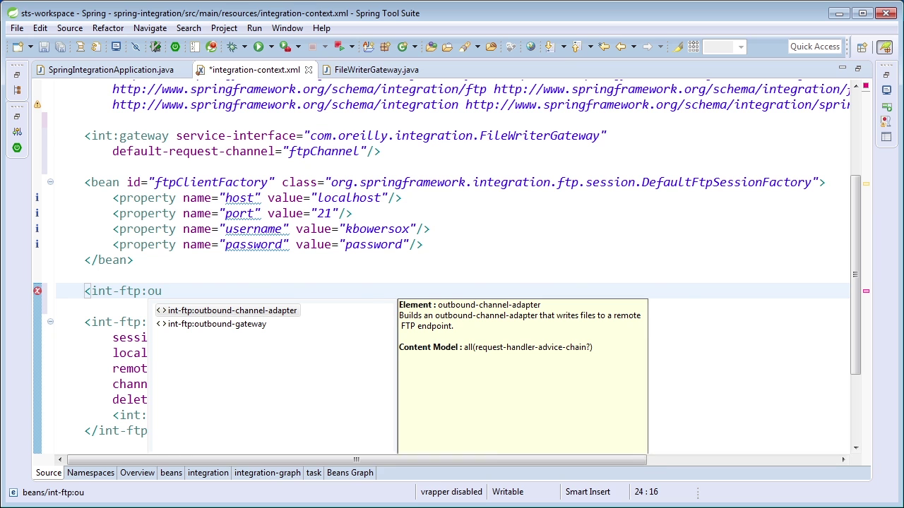Close the integration-context.xml editor tab
The height and width of the screenshot is (508, 904).
[x=309, y=70]
